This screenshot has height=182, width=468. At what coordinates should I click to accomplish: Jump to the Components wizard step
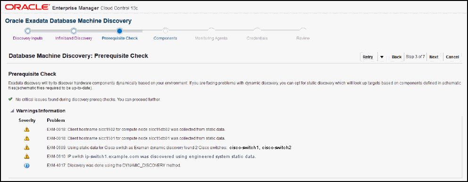tap(165, 38)
